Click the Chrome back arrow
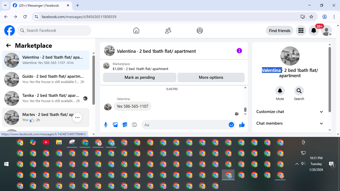 [x=6, y=17]
